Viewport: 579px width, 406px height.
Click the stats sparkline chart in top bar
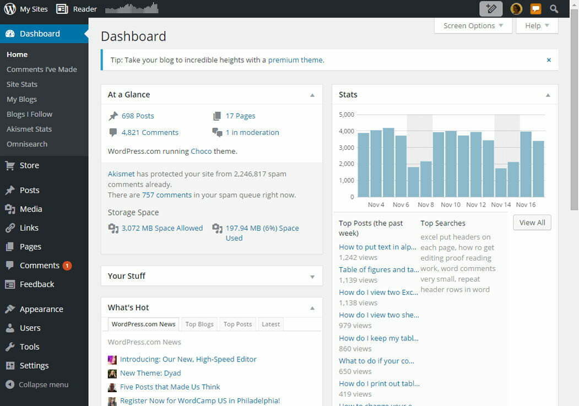click(x=132, y=8)
